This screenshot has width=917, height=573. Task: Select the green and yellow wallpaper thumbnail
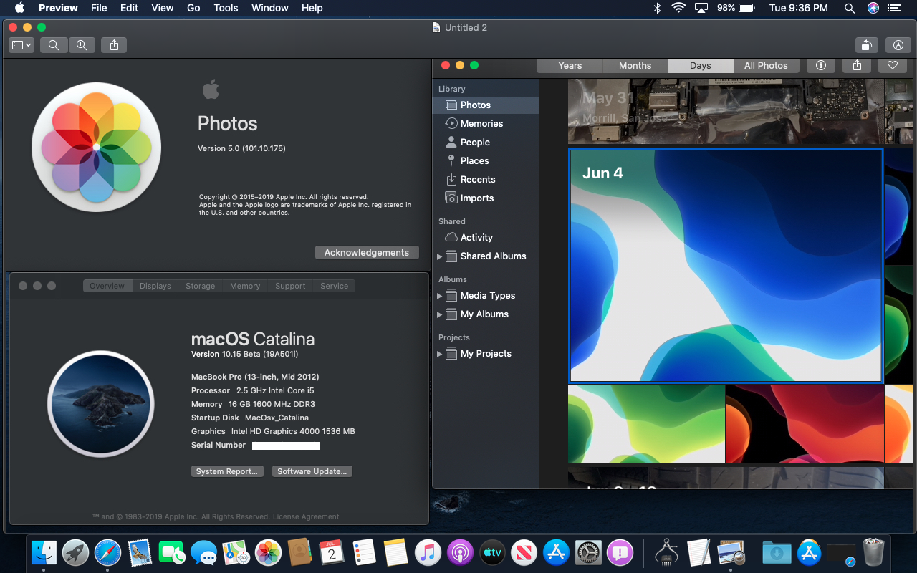[x=646, y=424]
